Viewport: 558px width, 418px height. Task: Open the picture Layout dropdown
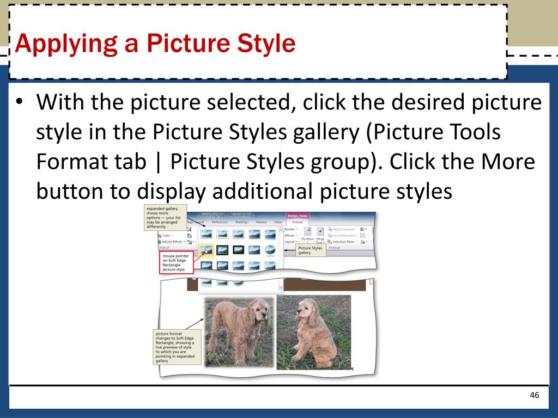[291, 242]
